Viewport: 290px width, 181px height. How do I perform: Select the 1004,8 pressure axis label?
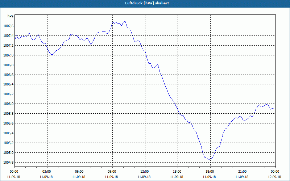coord(8,163)
